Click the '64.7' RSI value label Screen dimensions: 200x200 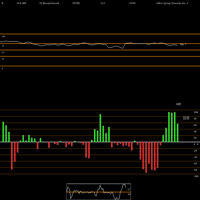(x=183, y=44)
